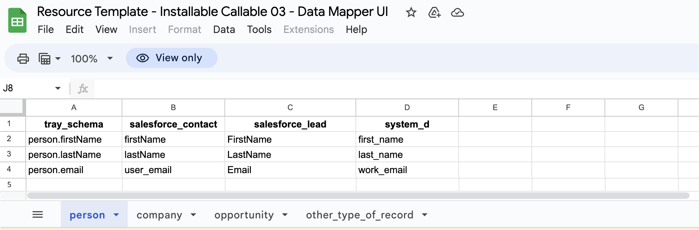
Task: Switch to the opportunity sheet tab
Action: click(244, 215)
